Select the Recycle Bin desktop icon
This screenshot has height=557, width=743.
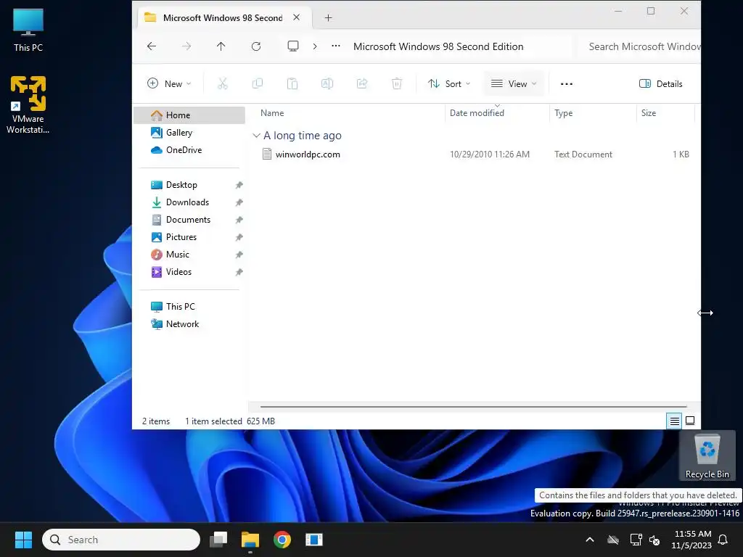pyautogui.click(x=707, y=456)
